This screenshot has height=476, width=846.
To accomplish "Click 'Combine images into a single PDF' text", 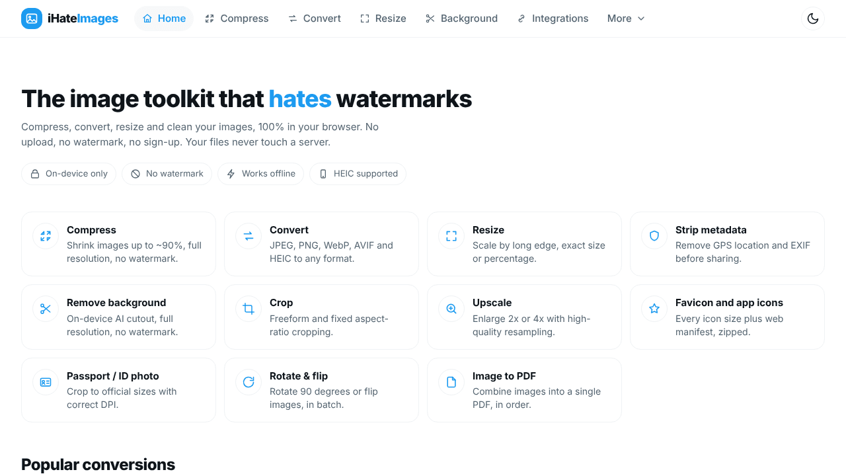I will tap(537, 398).
